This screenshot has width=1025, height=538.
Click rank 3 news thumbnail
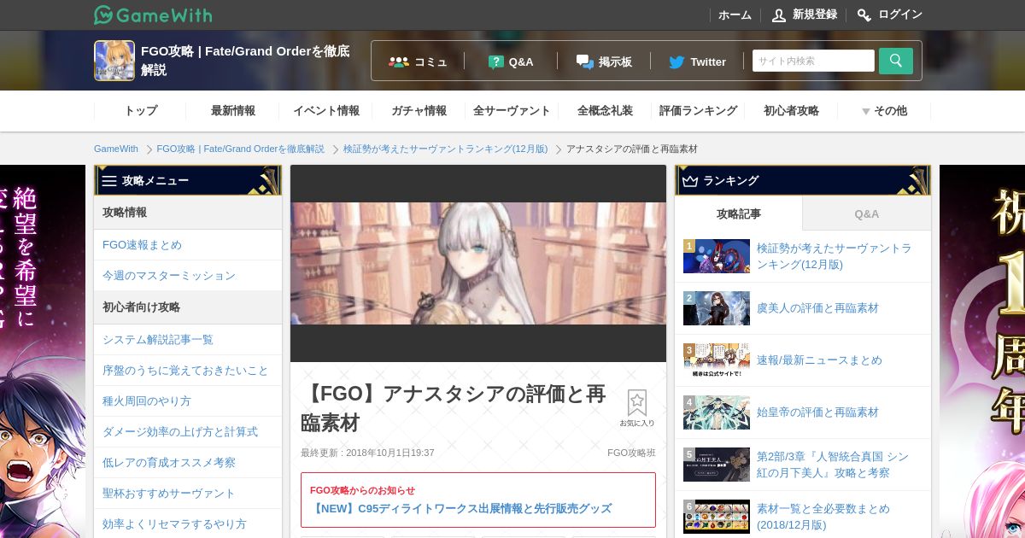[717, 360]
